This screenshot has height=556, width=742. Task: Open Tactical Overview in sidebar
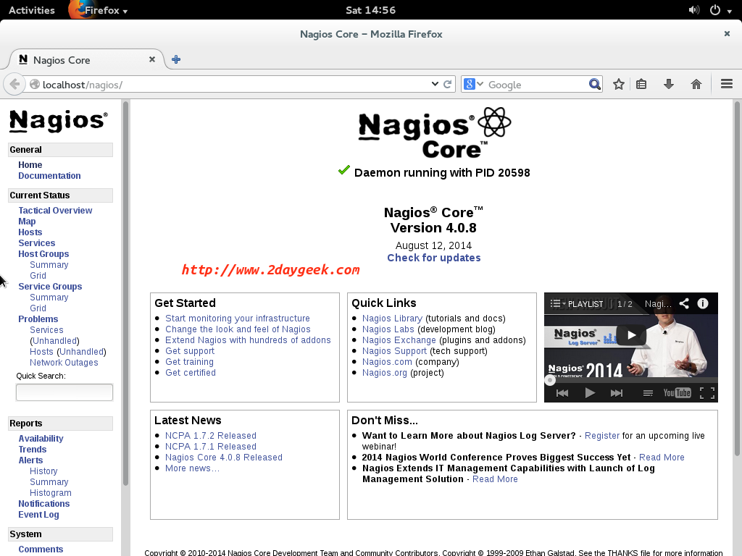tap(55, 211)
